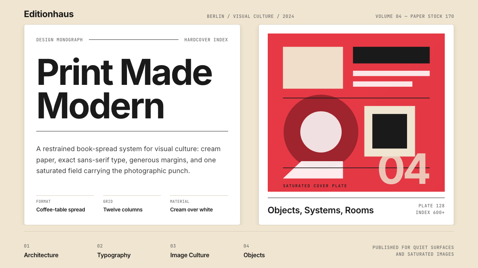Click the '03' number above Image Culture
This screenshot has width=478, height=268.
173,246
